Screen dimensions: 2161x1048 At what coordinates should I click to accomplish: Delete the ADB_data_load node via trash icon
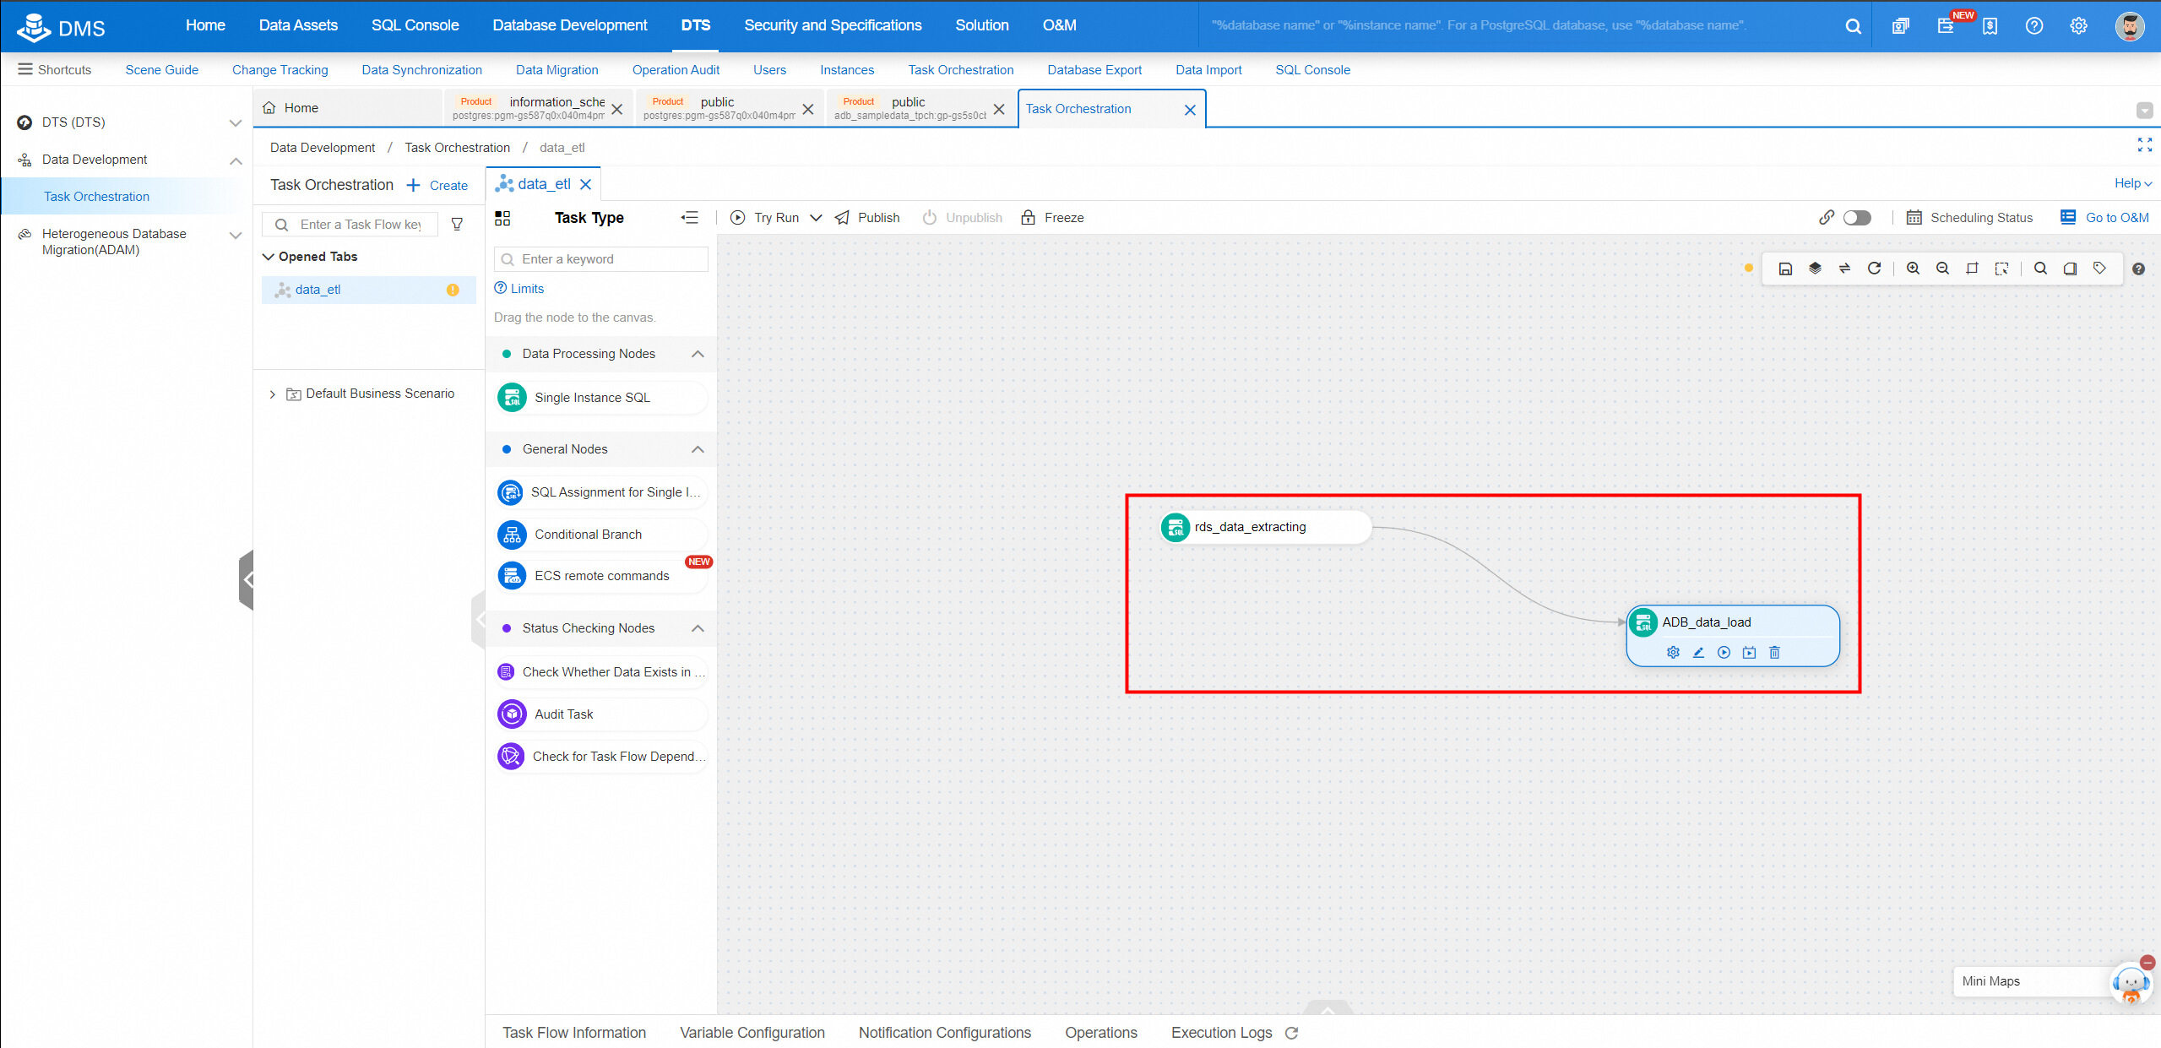[x=1774, y=652]
